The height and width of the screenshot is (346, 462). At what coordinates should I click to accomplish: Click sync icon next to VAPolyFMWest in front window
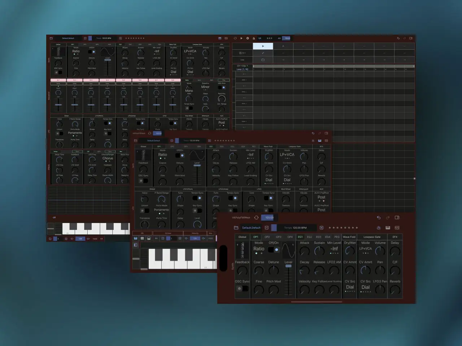256,218
